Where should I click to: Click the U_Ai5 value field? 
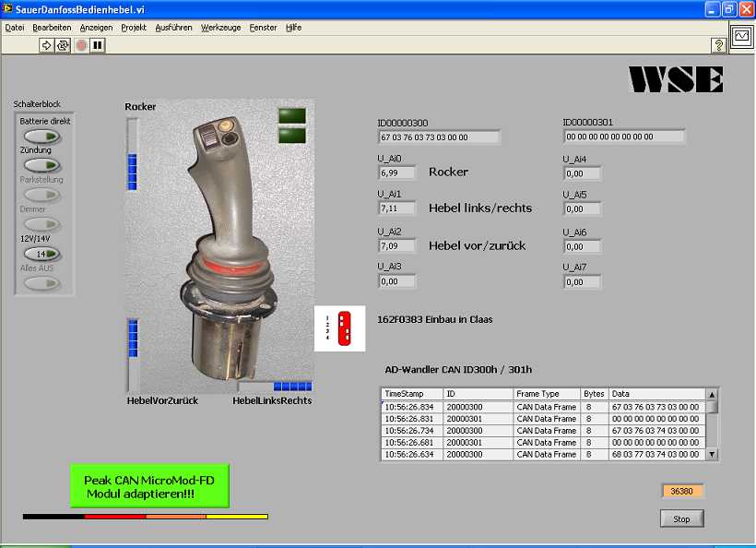[582, 208]
